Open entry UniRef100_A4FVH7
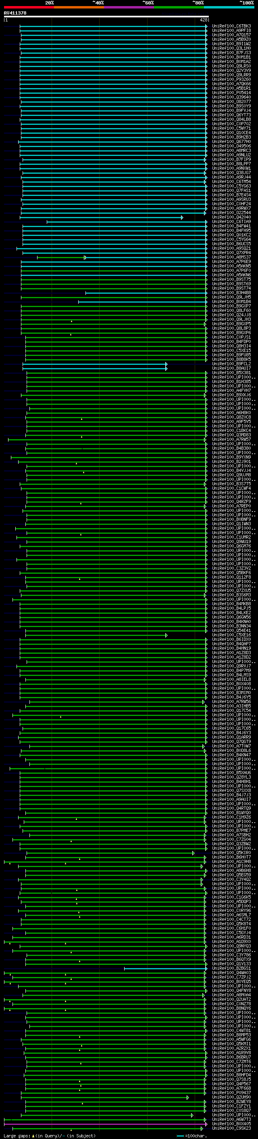The height and width of the screenshot is (1139, 258). pos(231,390)
